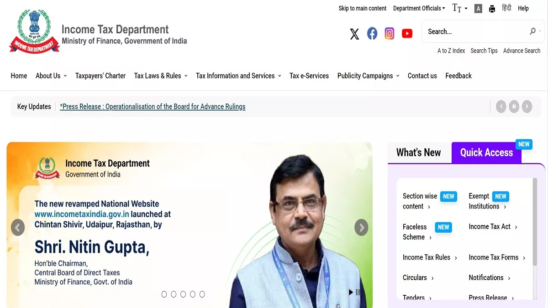Go to previous banner slide arrow
548x308 pixels.
18,227
